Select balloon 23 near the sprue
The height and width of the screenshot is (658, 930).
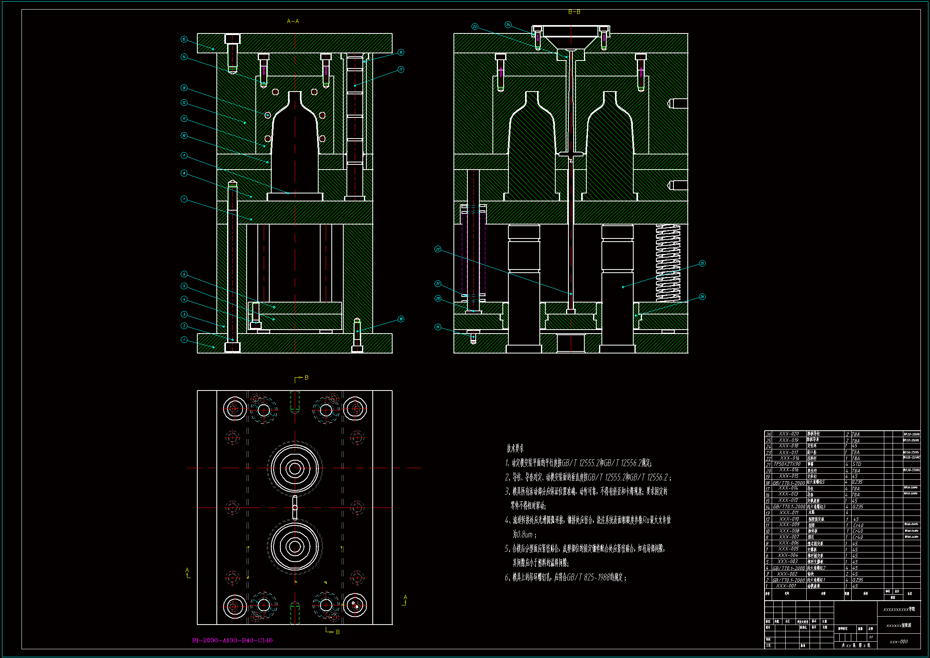pos(475,26)
